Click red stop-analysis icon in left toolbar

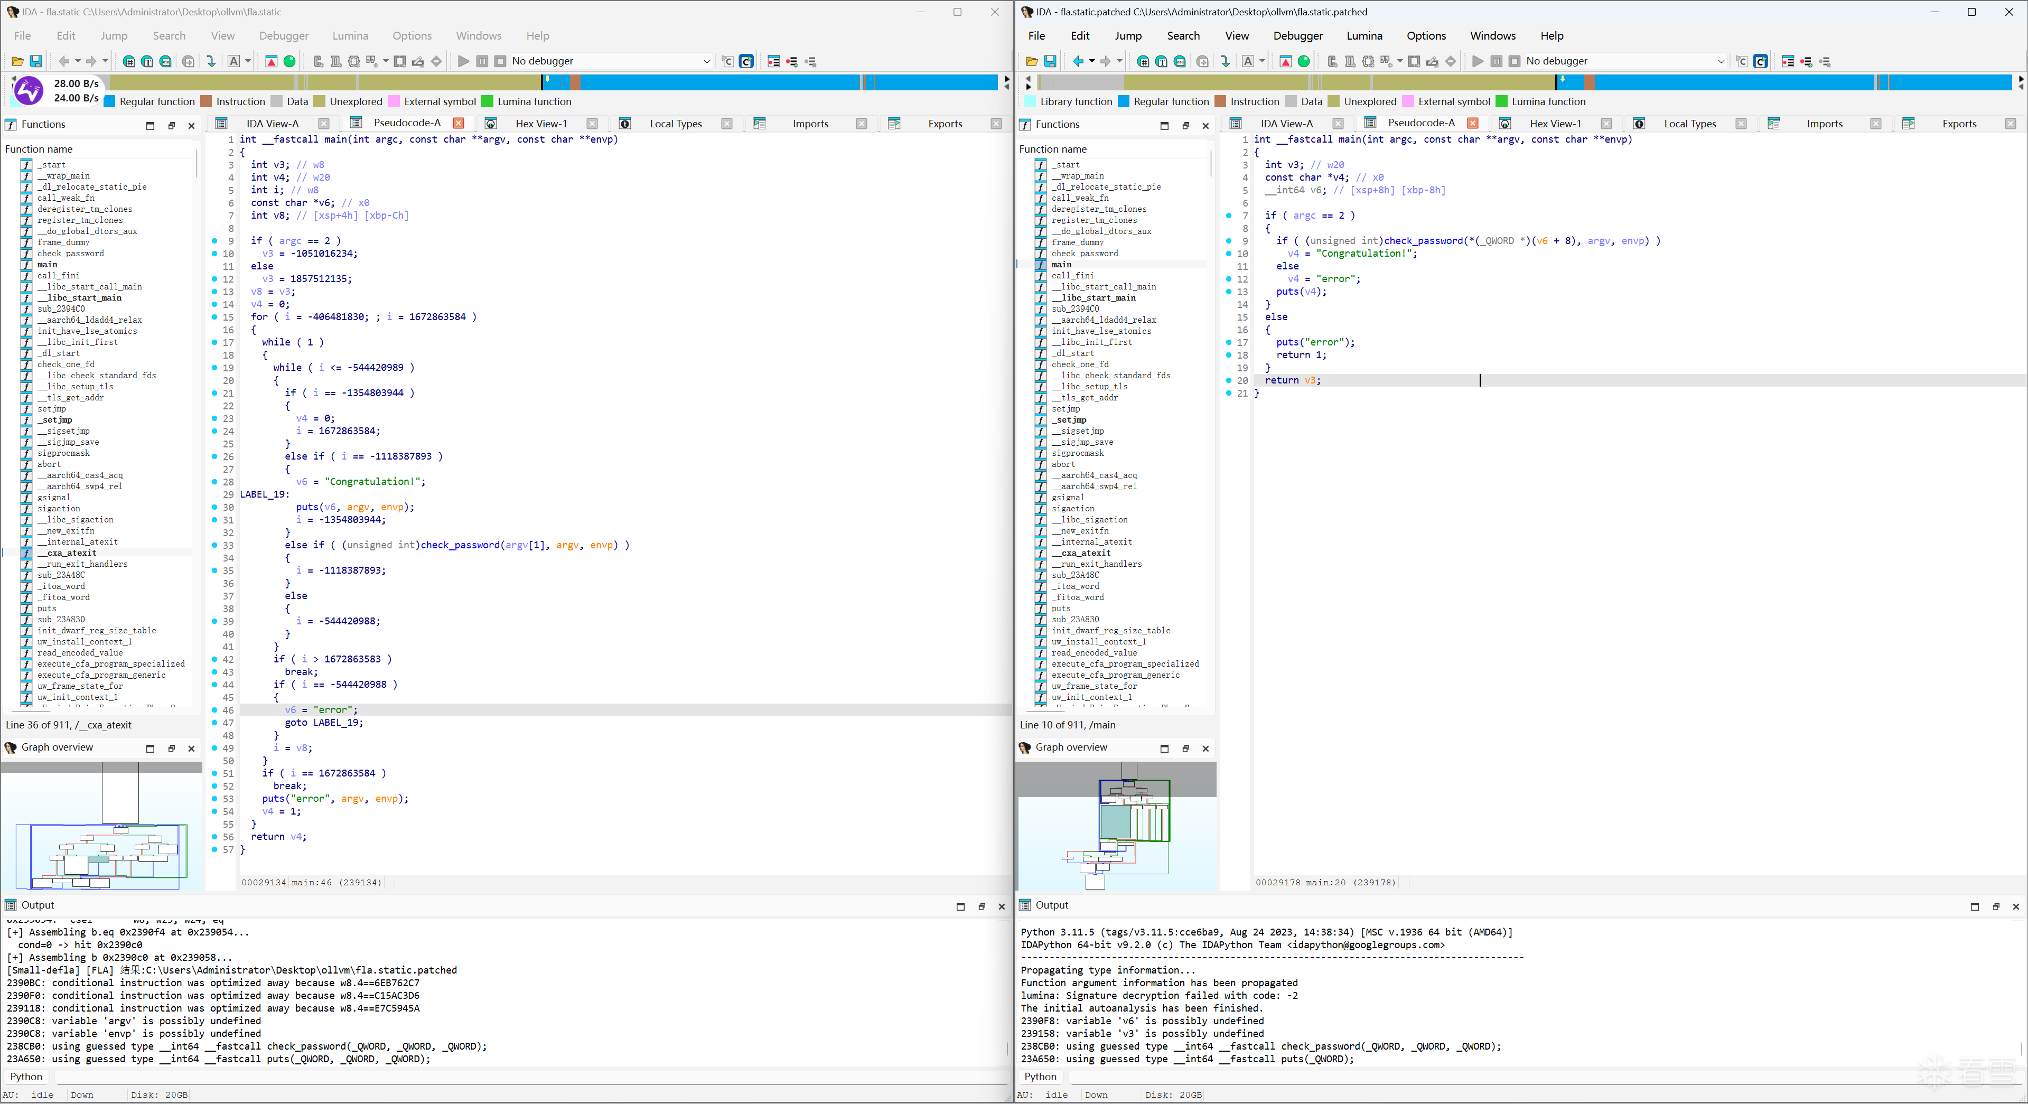[271, 61]
